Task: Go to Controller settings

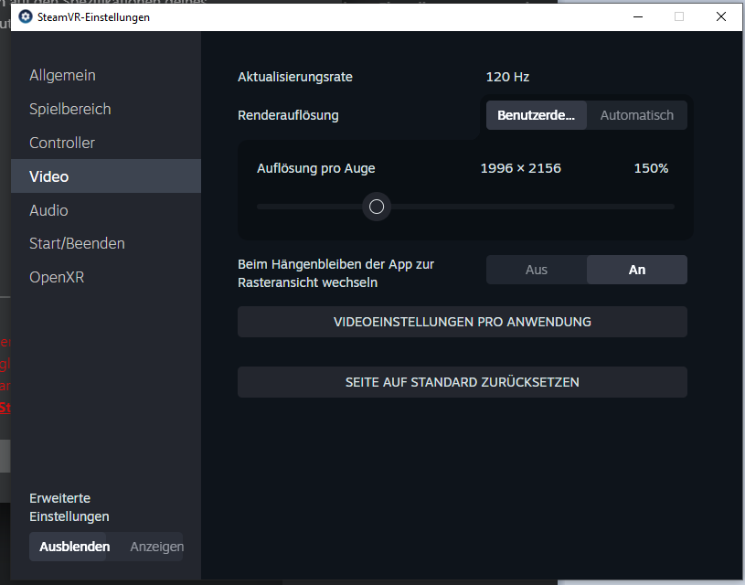Action: click(x=105, y=143)
